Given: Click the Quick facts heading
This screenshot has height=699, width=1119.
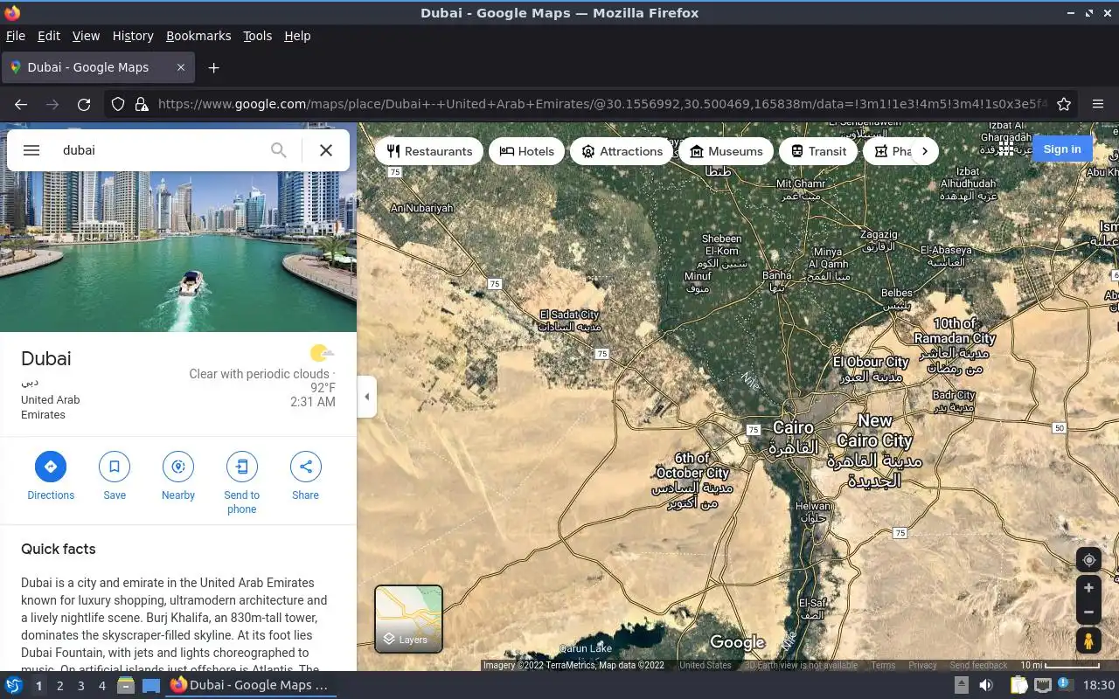Looking at the screenshot, I should (x=59, y=549).
